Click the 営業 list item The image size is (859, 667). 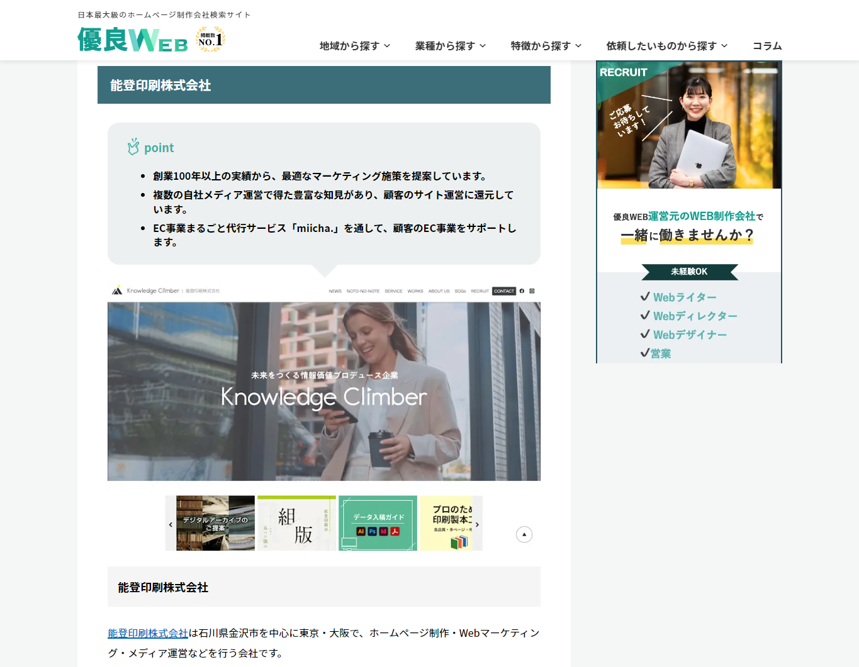(661, 353)
